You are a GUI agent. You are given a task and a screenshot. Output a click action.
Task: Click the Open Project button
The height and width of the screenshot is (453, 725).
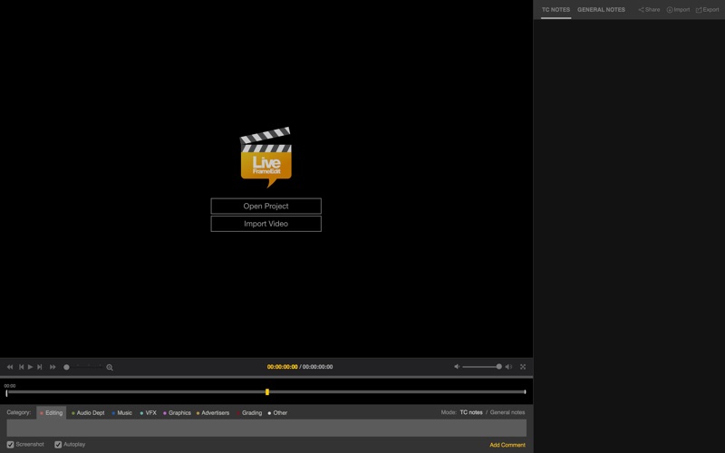pos(266,207)
